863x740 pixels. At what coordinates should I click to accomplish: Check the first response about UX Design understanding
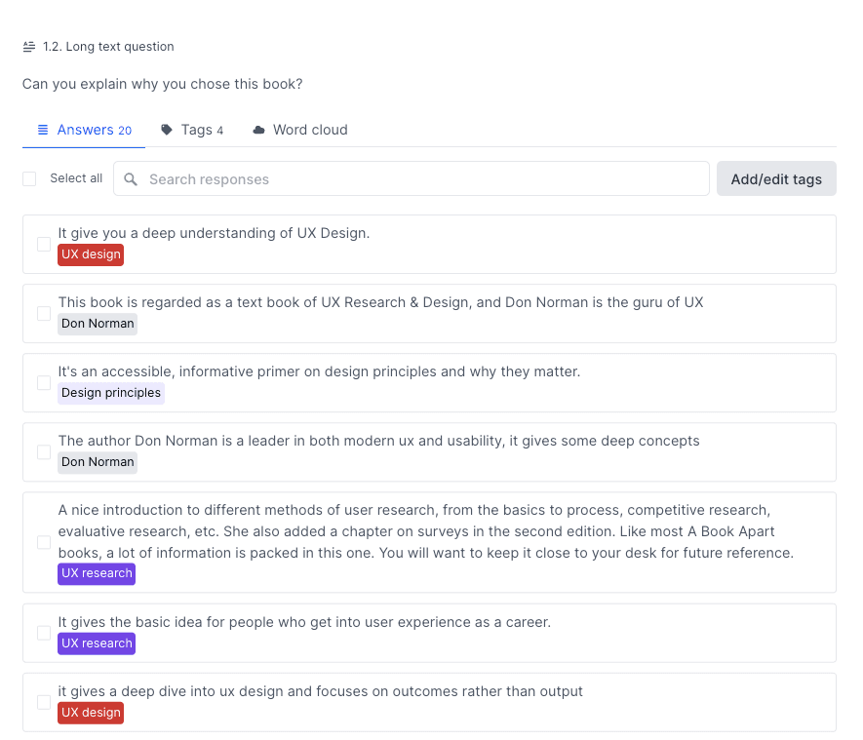(43, 244)
